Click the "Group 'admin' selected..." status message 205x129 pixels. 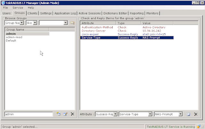[x=20, y=127]
